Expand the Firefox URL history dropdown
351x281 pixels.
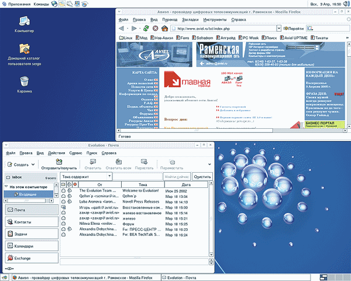coord(278,29)
